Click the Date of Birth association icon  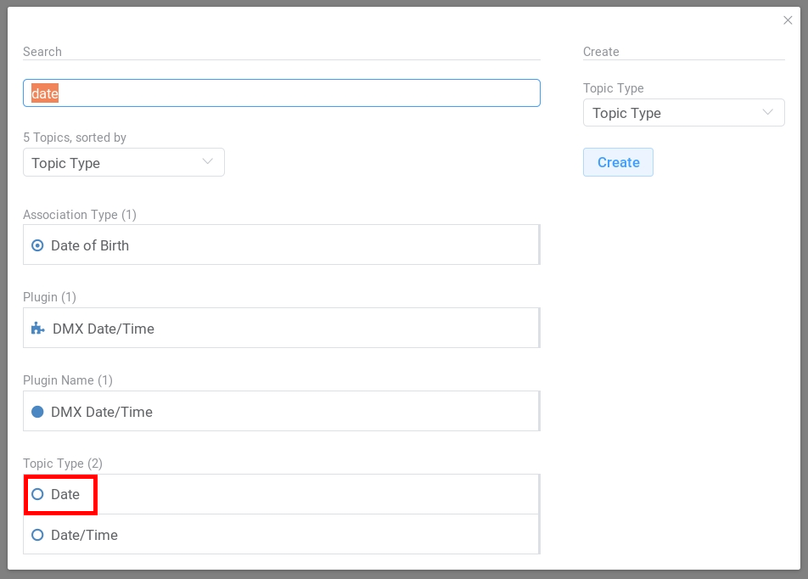37,245
